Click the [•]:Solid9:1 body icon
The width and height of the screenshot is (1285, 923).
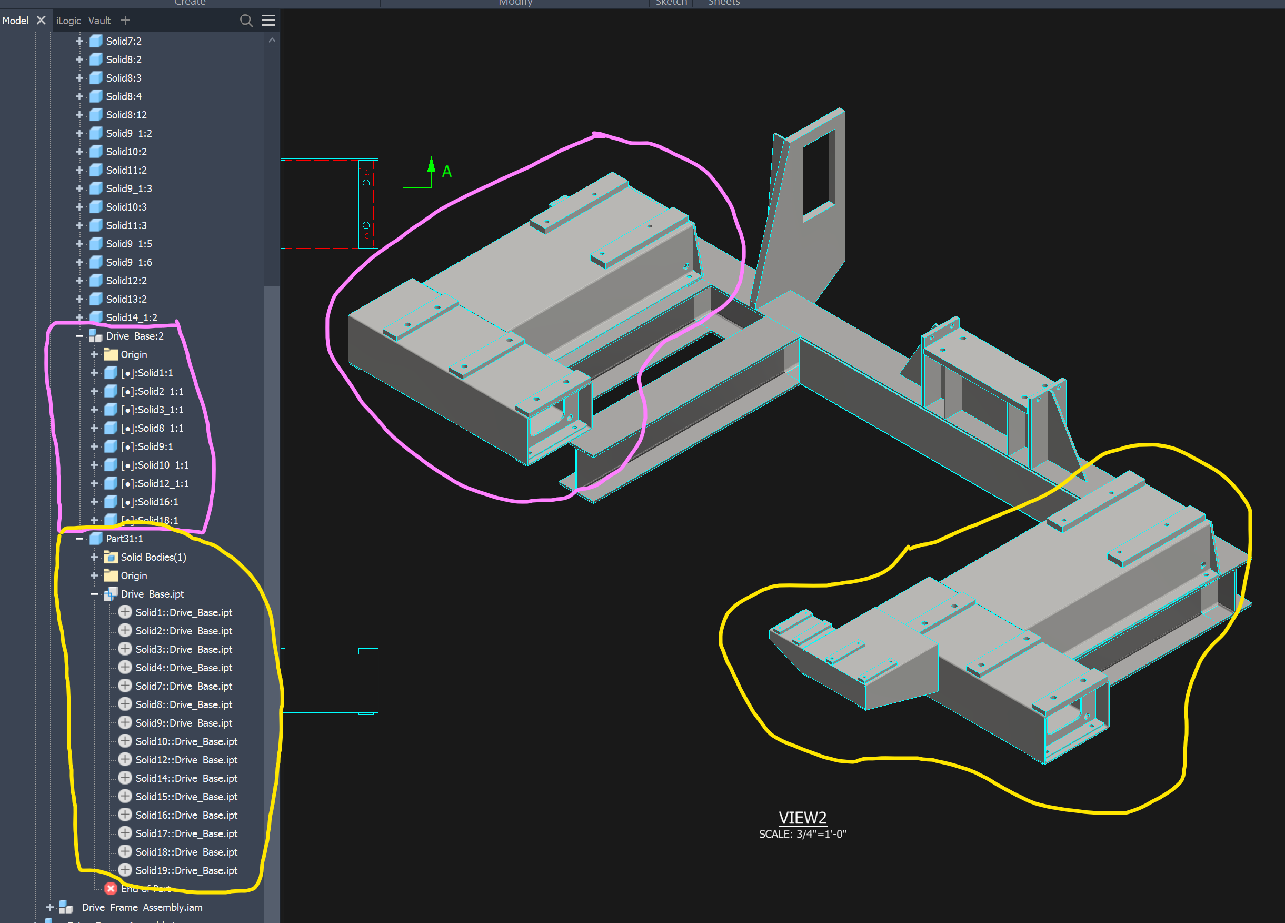tap(110, 446)
